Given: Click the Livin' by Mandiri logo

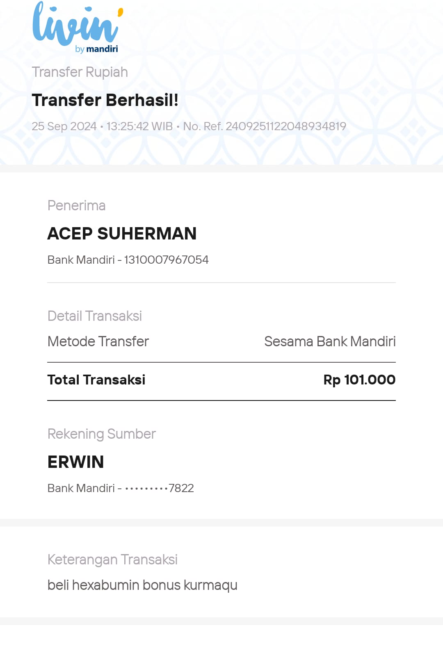Looking at the screenshot, I should [x=78, y=28].
